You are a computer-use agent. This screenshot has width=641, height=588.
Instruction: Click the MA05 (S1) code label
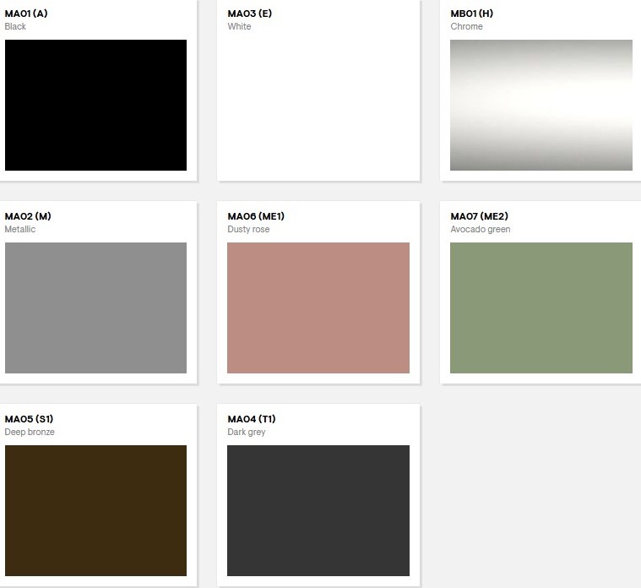pos(29,419)
